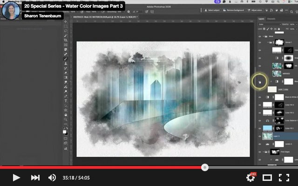The height and width of the screenshot is (186, 298).
Task: Click the Select subject button
Action: (212, 10)
